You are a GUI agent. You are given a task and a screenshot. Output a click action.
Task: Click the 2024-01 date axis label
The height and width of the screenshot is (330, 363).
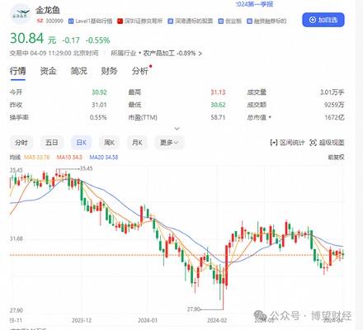tap(148, 320)
